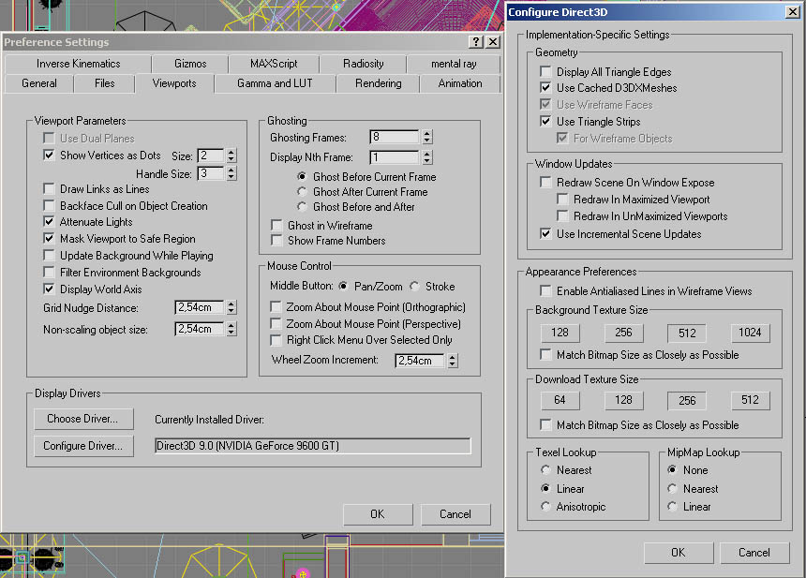Increase the Ghosting Frames spinner value
Viewport: 806px width, 578px height.
427,133
